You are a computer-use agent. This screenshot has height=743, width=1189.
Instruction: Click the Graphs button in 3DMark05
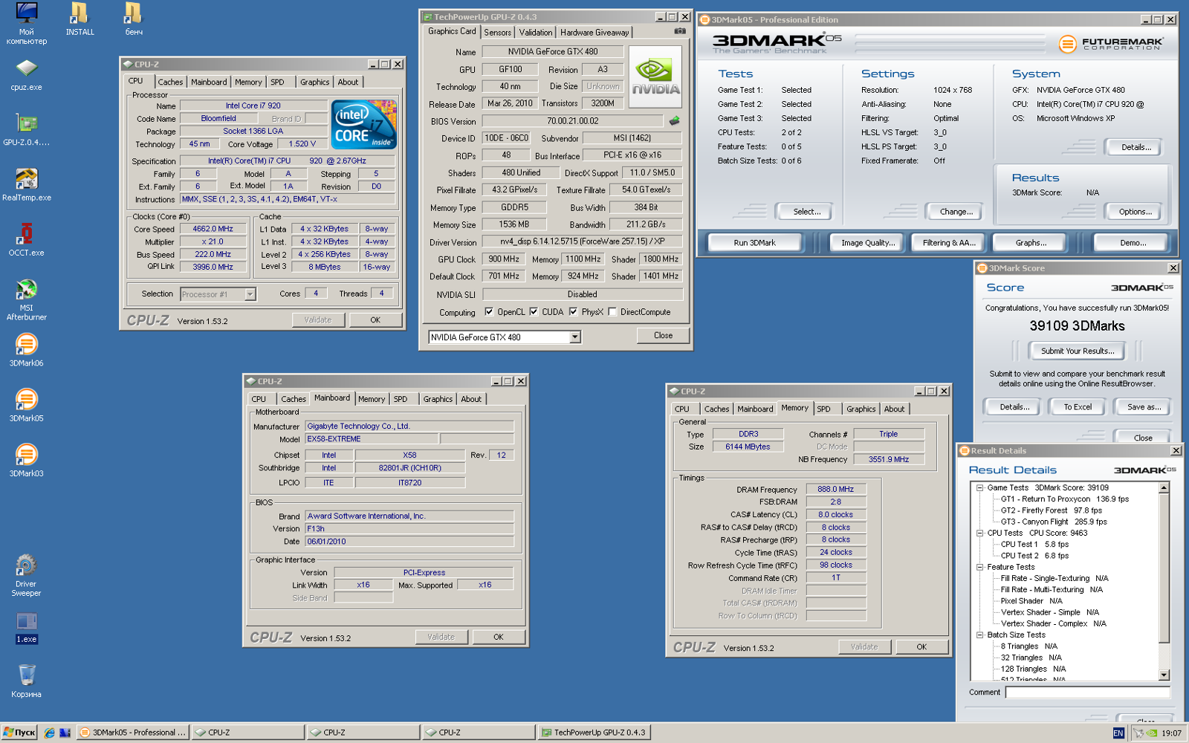pos(1031,243)
